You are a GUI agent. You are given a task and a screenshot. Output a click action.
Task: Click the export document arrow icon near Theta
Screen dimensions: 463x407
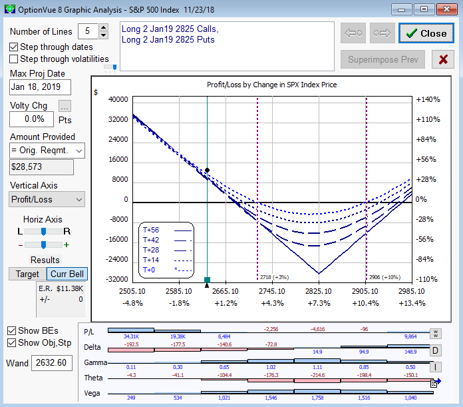pyautogui.click(x=436, y=383)
